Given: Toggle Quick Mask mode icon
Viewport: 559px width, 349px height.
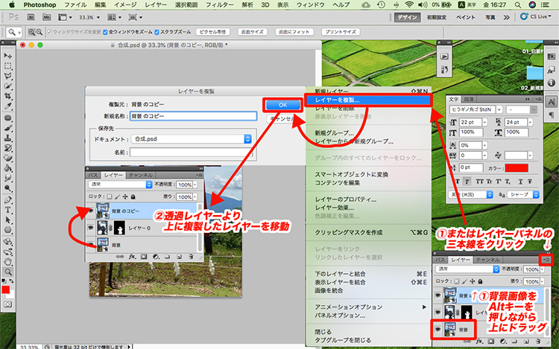Looking at the screenshot, I should pyautogui.click(x=7, y=304).
